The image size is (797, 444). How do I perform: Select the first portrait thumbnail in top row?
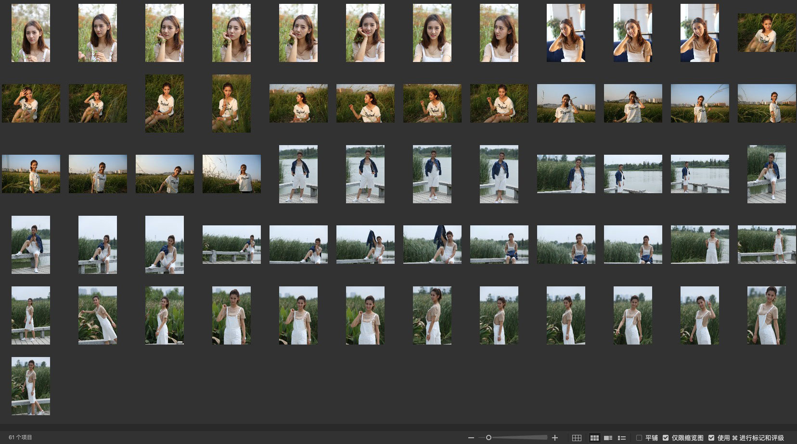[31, 33]
